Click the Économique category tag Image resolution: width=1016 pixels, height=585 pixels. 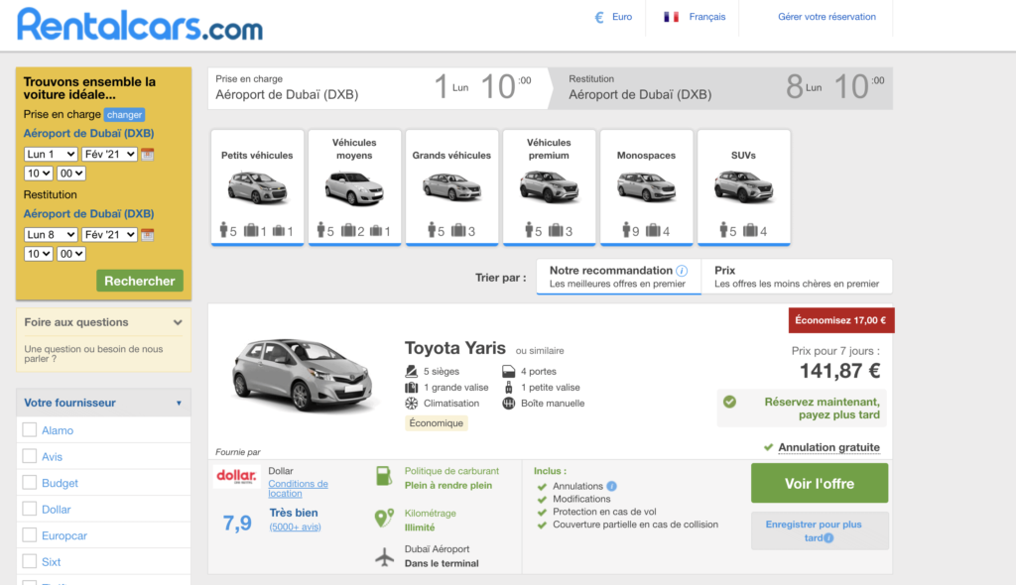point(437,423)
